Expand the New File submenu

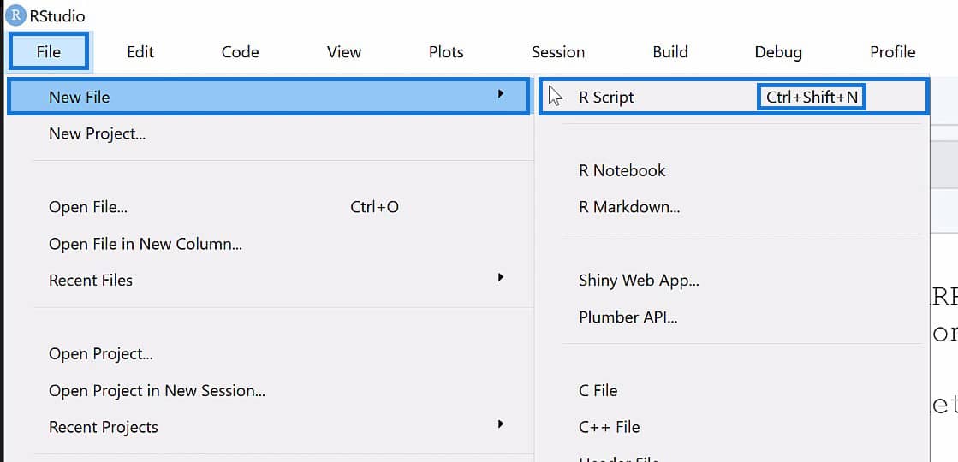(x=268, y=97)
